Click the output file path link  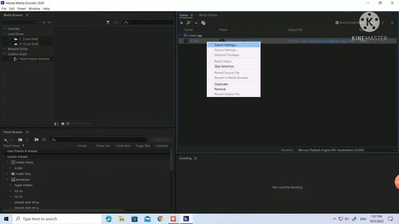[322, 41]
